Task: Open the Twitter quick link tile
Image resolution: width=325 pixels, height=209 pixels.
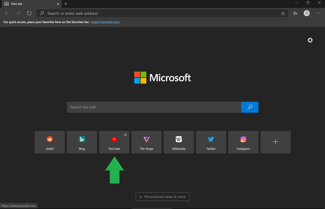Action: coord(211,142)
